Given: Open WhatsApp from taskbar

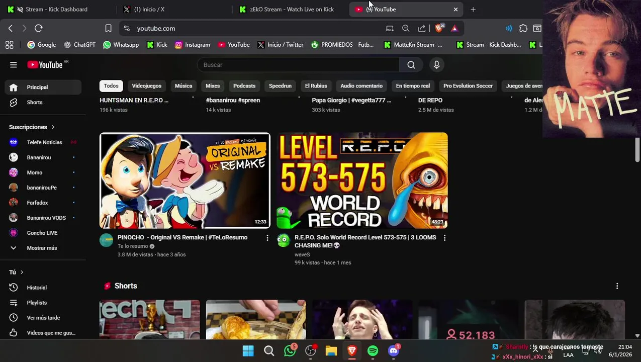Looking at the screenshot, I should [290, 351].
